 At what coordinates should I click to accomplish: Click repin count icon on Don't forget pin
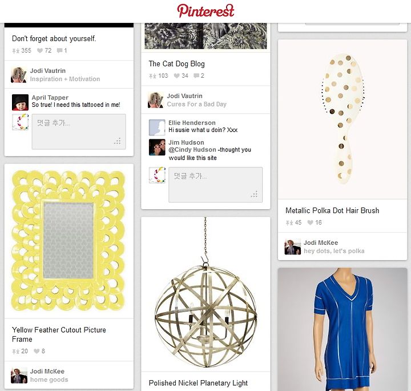16,51
